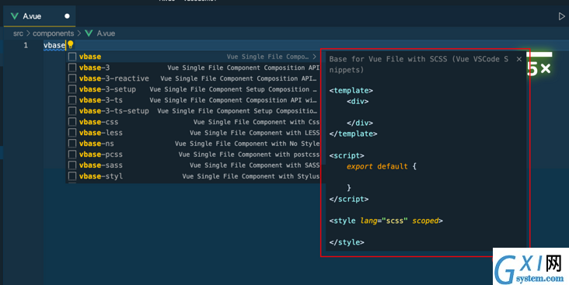Choose the vbase-styl suggestion
This screenshot has width=569, height=285.
coord(194,176)
